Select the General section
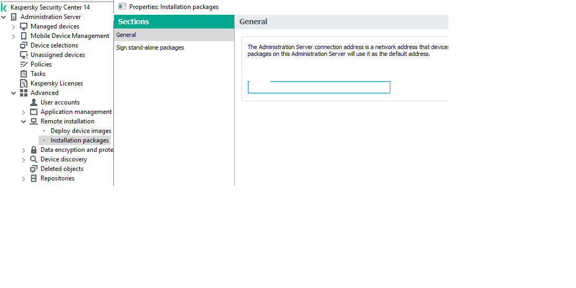 click(174, 35)
